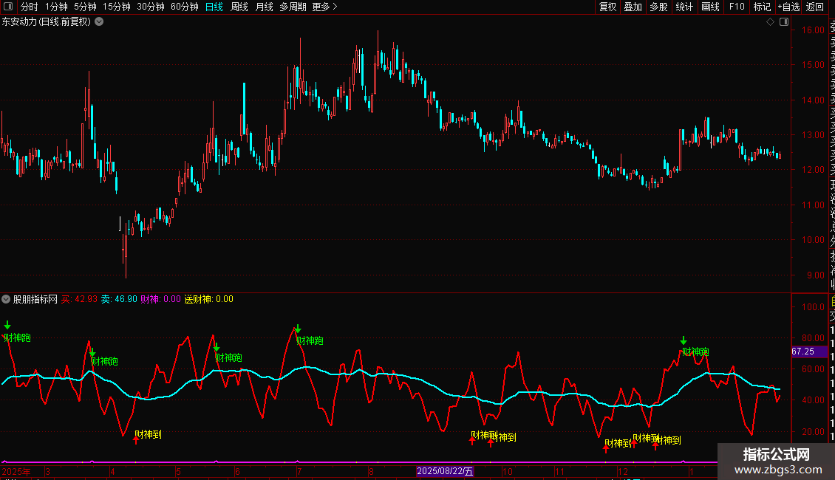Click the 叠加 overlay button
835x480 pixels.
click(633, 7)
